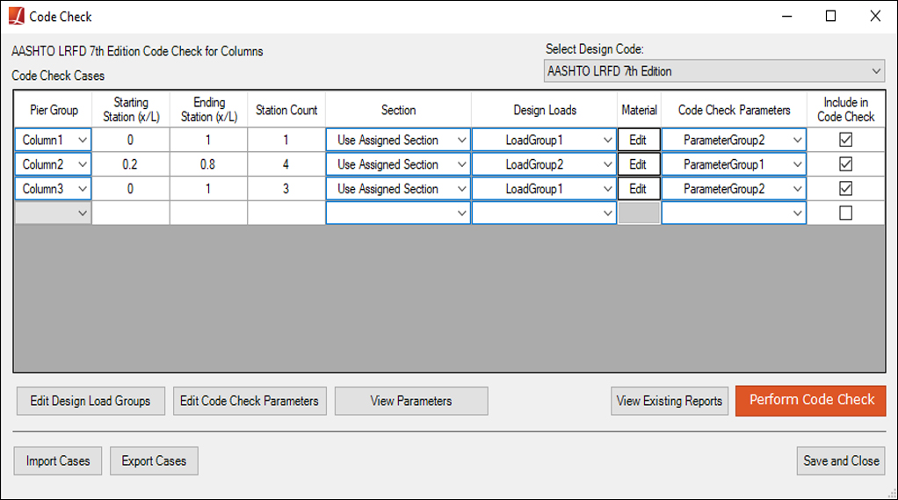Click the Station Count cell for Column3
The width and height of the screenshot is (898, 500).
click(286, 188)
